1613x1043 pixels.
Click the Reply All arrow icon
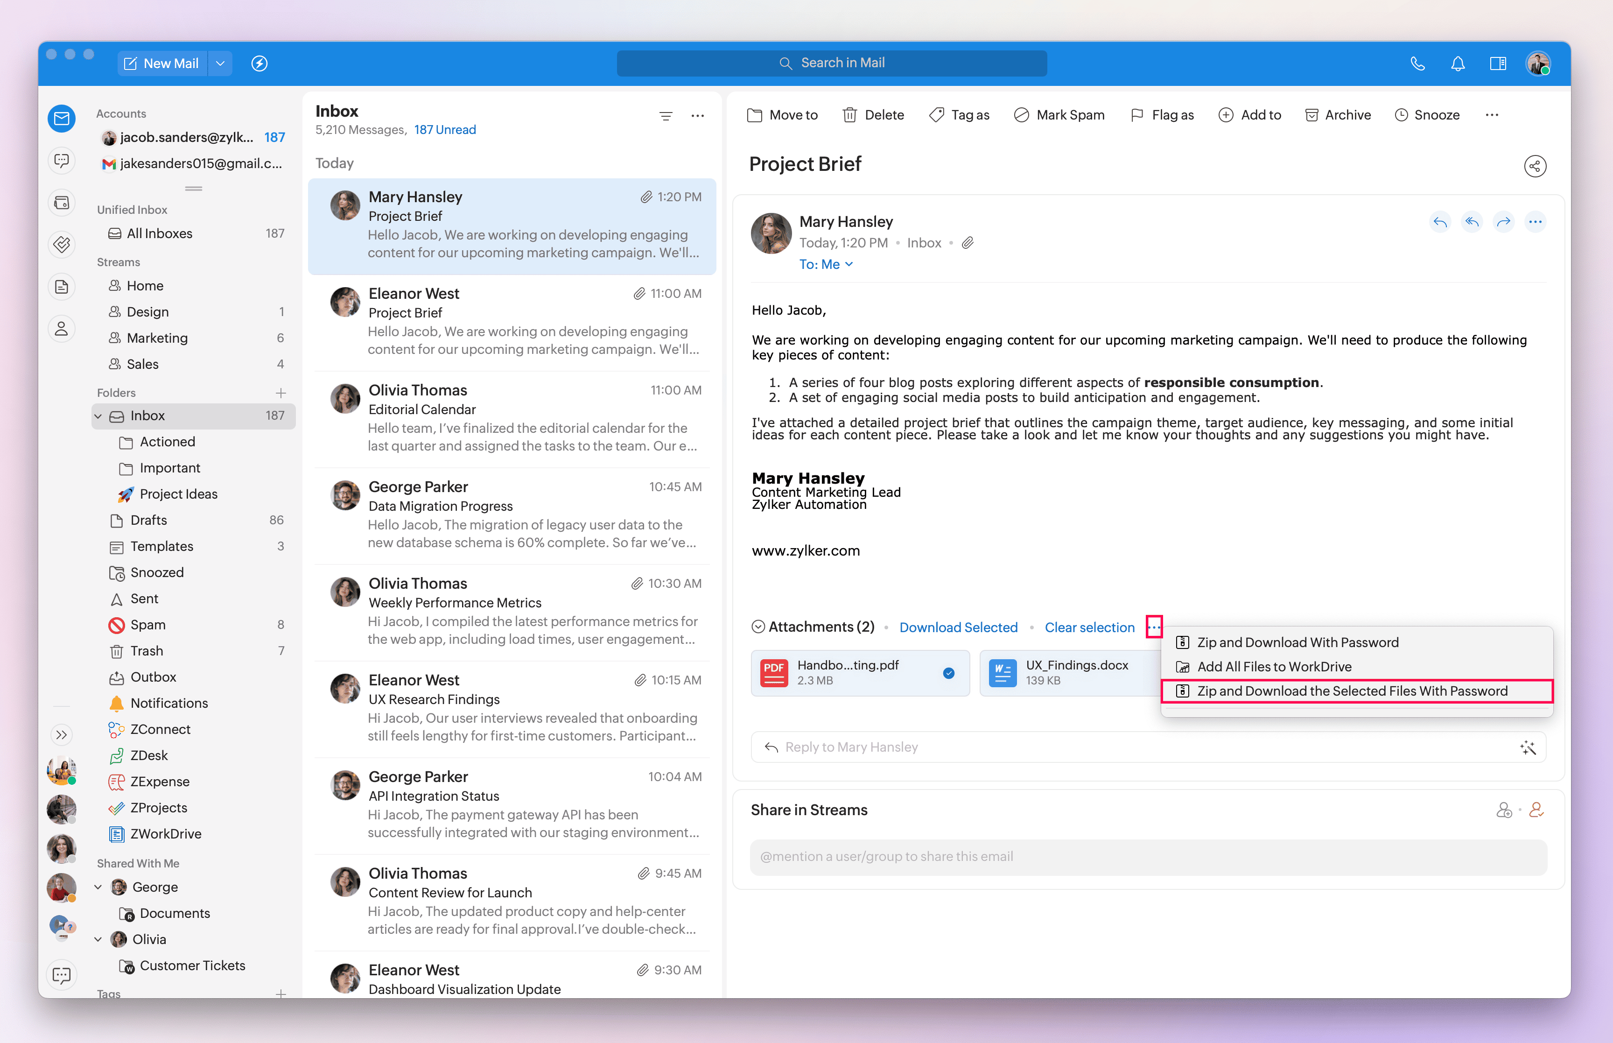pos(1472,221)
